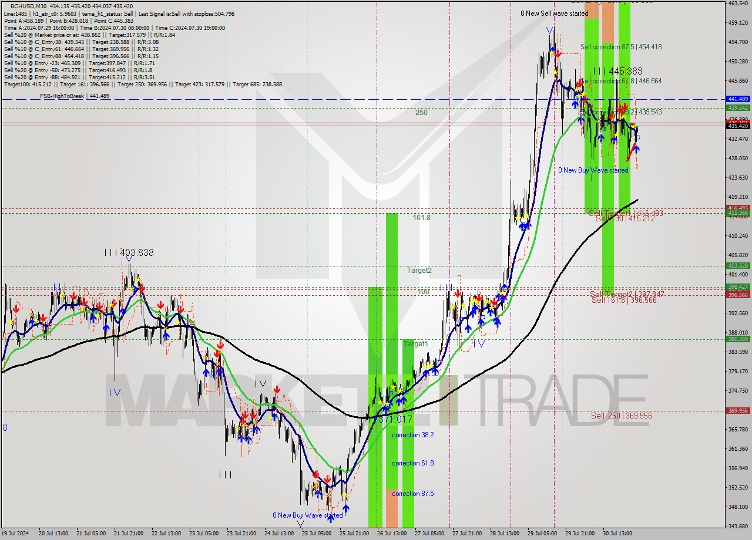Screen dimensions: 752x540
Task: Click the 356.940 price axis label
Action: tap(738, 468)
